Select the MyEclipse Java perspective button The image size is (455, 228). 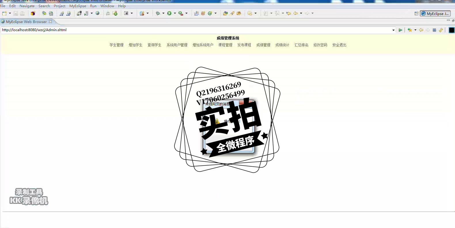[435, 14]
